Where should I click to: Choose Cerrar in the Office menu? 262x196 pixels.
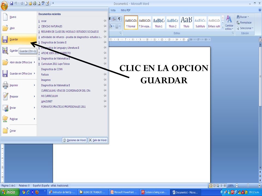[19, 131]
